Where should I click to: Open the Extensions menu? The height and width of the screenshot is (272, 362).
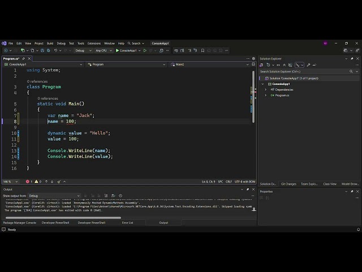point(94,43)
